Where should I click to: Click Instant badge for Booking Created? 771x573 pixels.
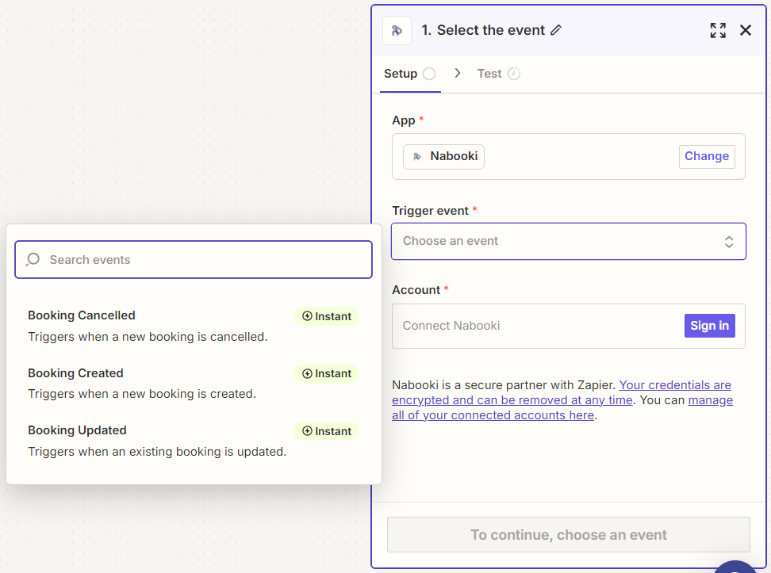point(327,373)
